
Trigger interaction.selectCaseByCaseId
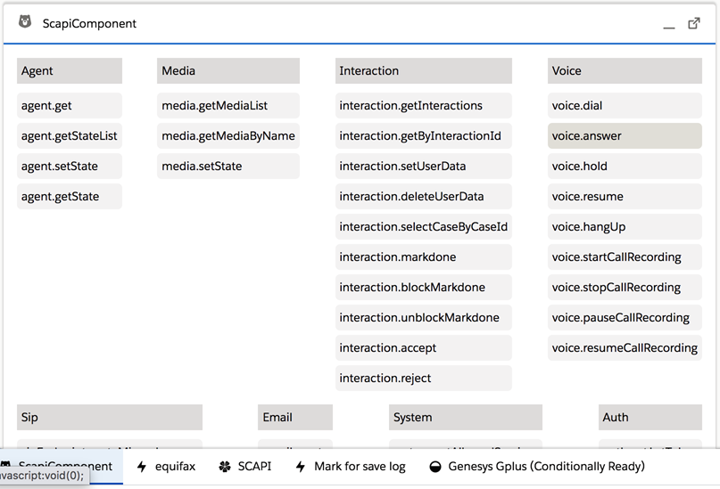tap(423, 227)
